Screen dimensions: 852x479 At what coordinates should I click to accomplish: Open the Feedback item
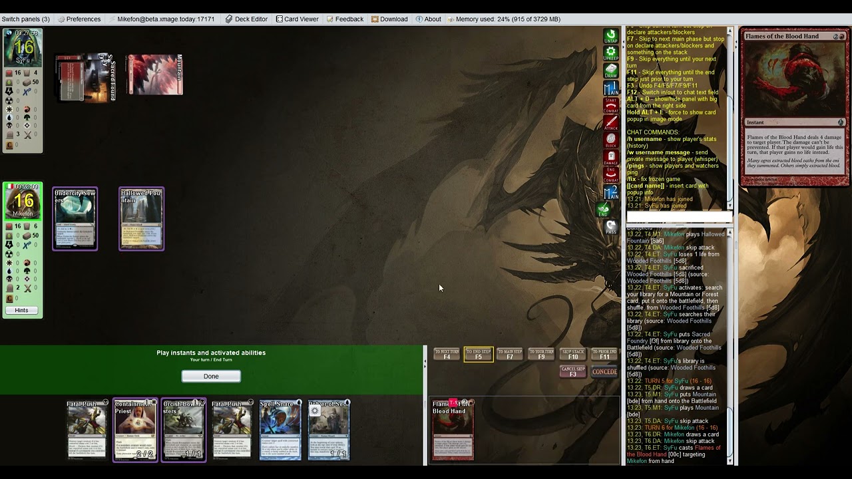[x=345, y=19]
